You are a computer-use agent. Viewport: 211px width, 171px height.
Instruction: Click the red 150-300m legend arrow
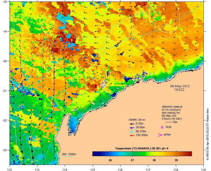(132, 135)
